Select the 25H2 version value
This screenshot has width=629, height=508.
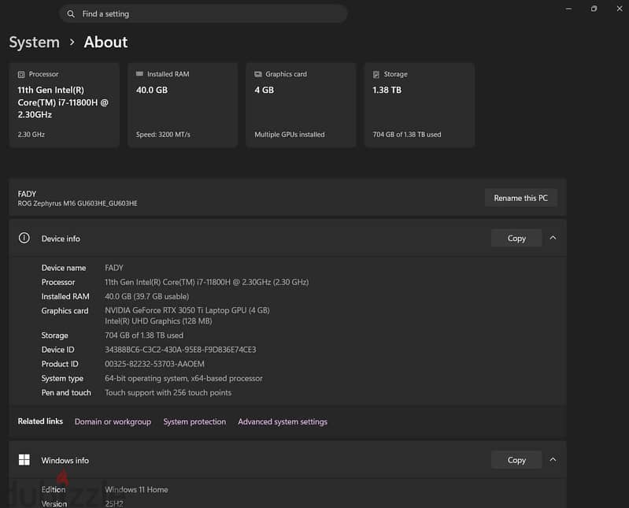point(114,503)
